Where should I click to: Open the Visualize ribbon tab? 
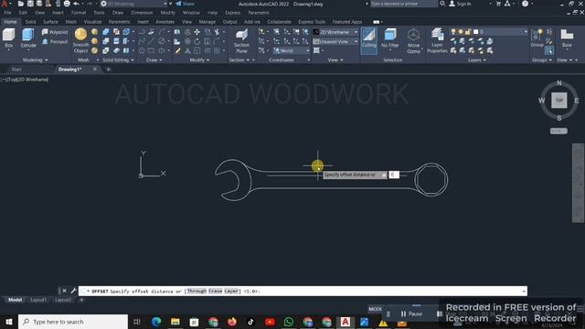(93, 22)
